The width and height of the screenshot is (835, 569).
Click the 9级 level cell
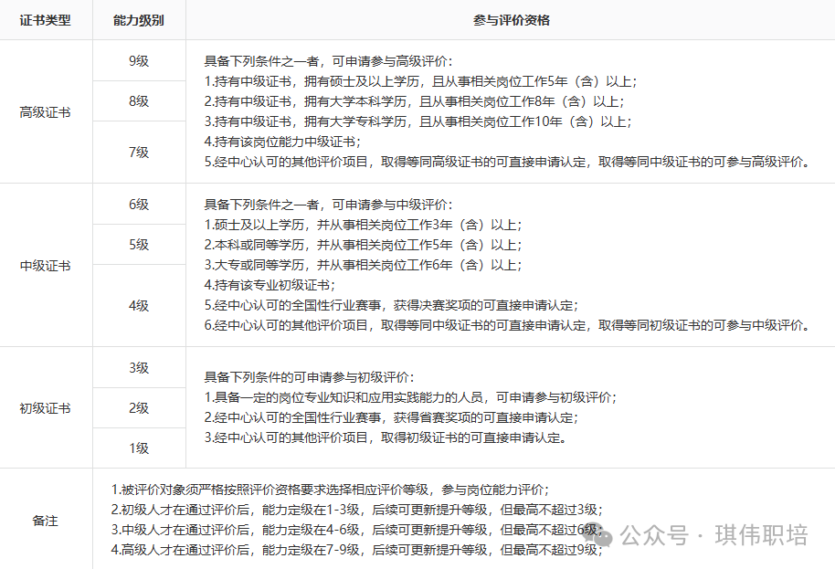click(139, 60)
